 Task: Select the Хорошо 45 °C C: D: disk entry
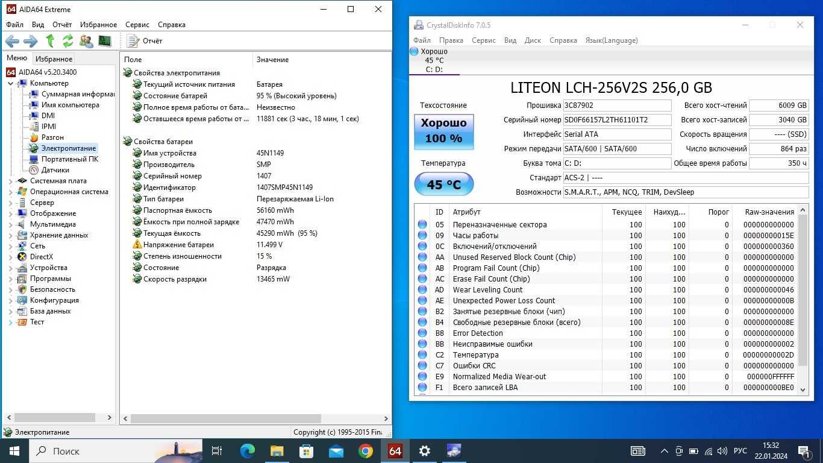tap(434, 60)
